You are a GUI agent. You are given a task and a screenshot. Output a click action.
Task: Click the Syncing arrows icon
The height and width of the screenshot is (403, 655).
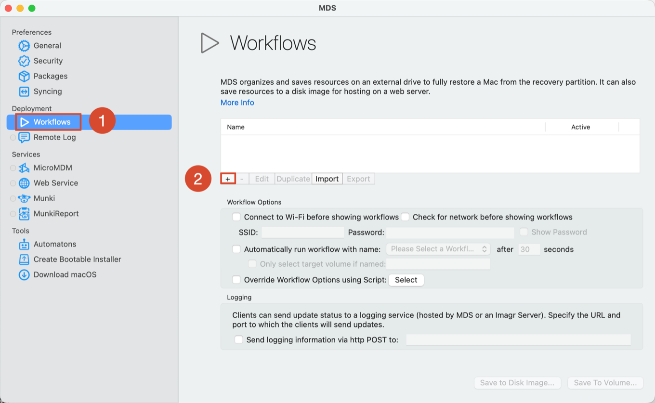click(24, 91)
